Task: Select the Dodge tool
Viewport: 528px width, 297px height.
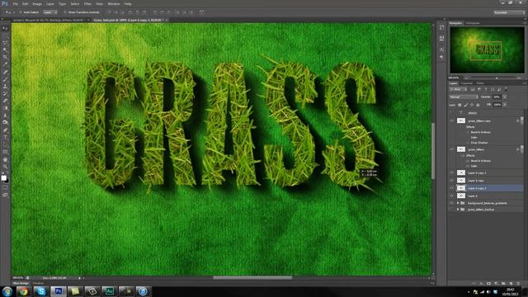Action: pos(5,122)
